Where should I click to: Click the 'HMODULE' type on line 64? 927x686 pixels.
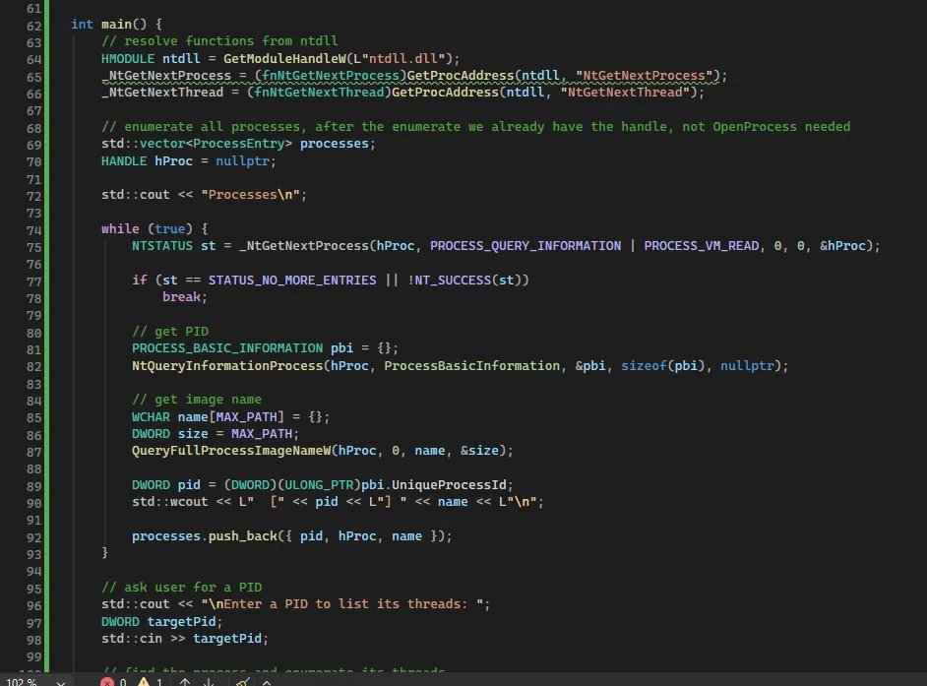128,58
